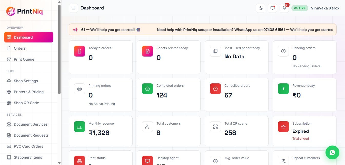Open Dashboard in sidebar
This screenshot has height=165, width=345.
(x=29, y=37)
